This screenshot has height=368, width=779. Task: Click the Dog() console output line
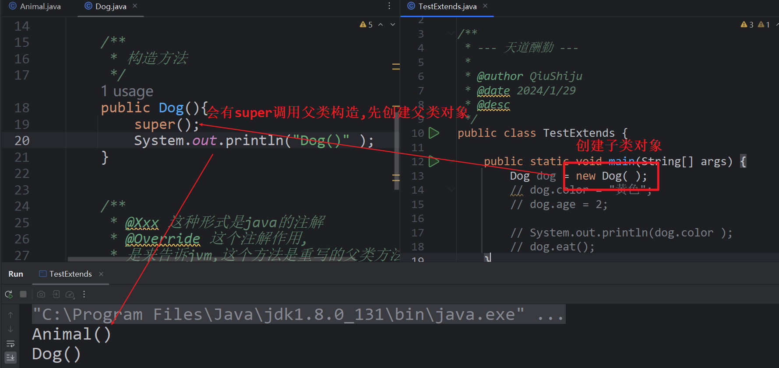56,354
